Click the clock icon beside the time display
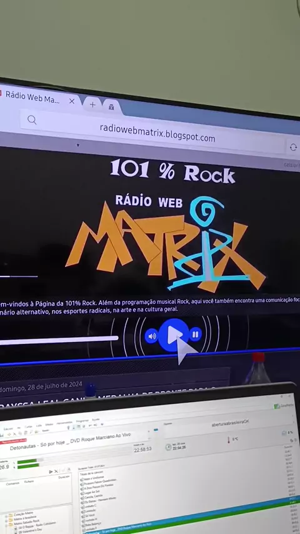Screen dimensions: 300x534 168,447
